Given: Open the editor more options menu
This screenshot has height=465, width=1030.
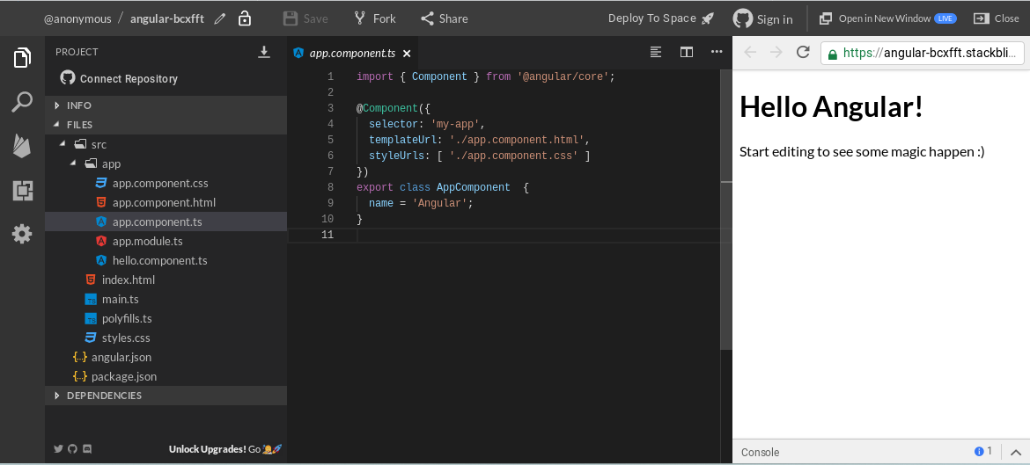Looking at the screenshot, I should 717,52.
